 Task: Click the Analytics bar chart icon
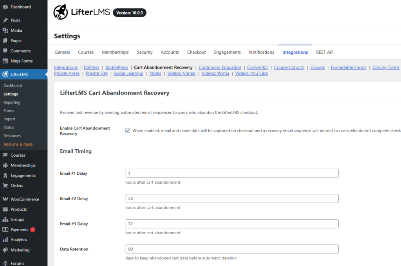tap(5, 240)
